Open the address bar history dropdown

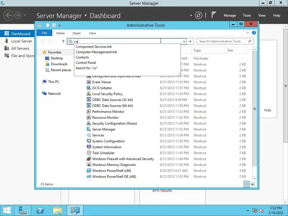[184, 42]
